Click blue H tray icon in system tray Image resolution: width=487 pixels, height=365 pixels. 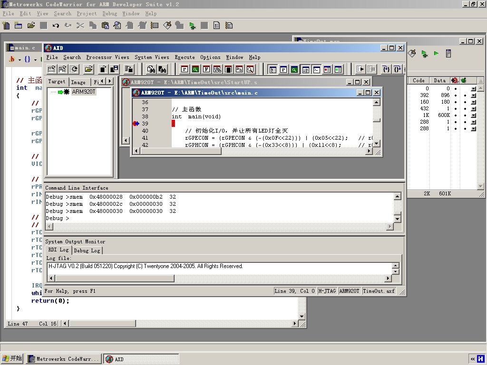coord(481,359)
